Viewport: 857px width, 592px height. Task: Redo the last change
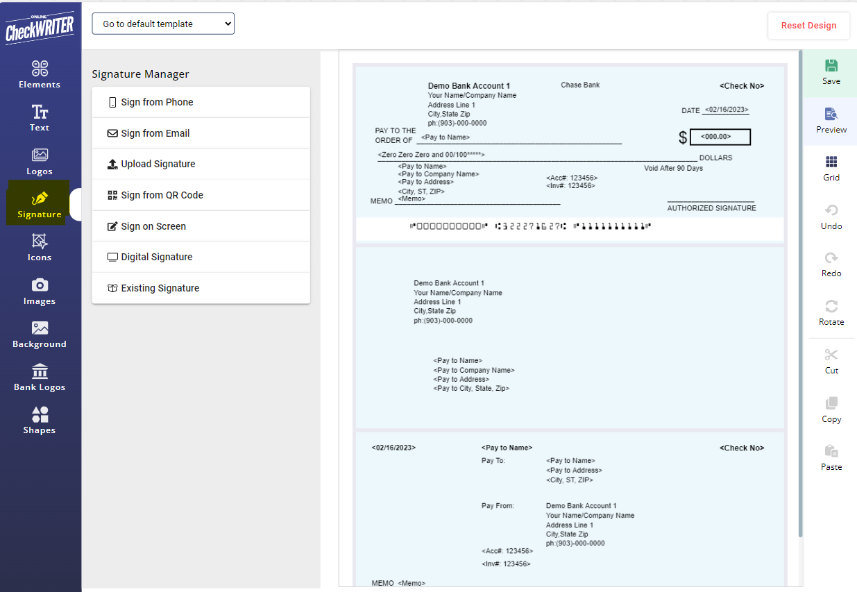[831, 264]
